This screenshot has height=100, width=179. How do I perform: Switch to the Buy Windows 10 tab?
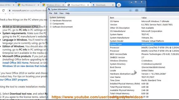[x=29, y=5]
